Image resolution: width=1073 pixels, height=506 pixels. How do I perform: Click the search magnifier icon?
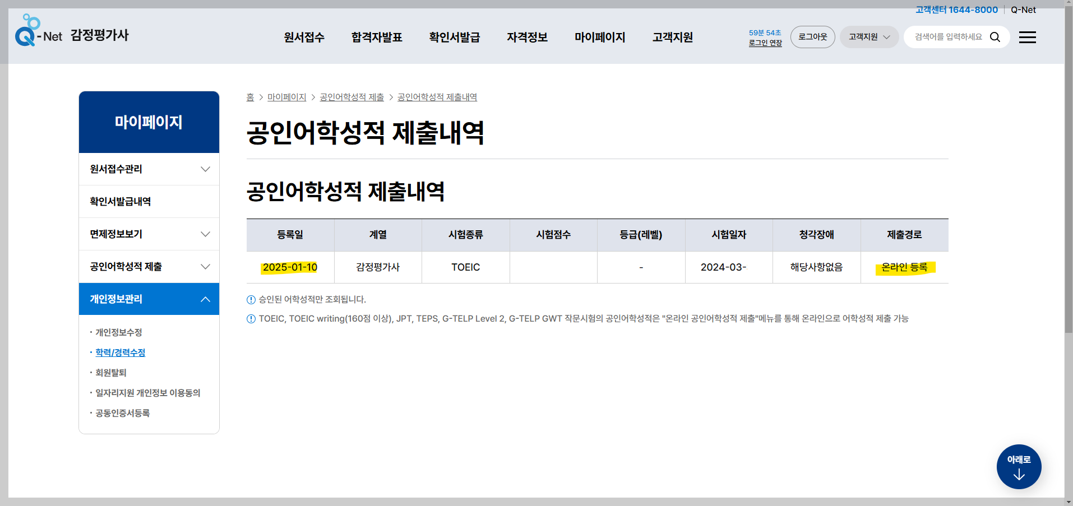point(995,37)
